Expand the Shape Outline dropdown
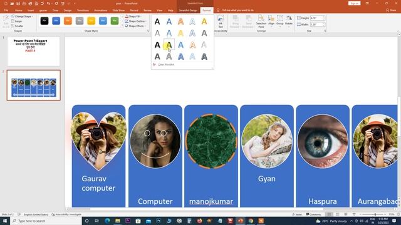Screen dimensions: 401x225 click(x=135, y=21)
